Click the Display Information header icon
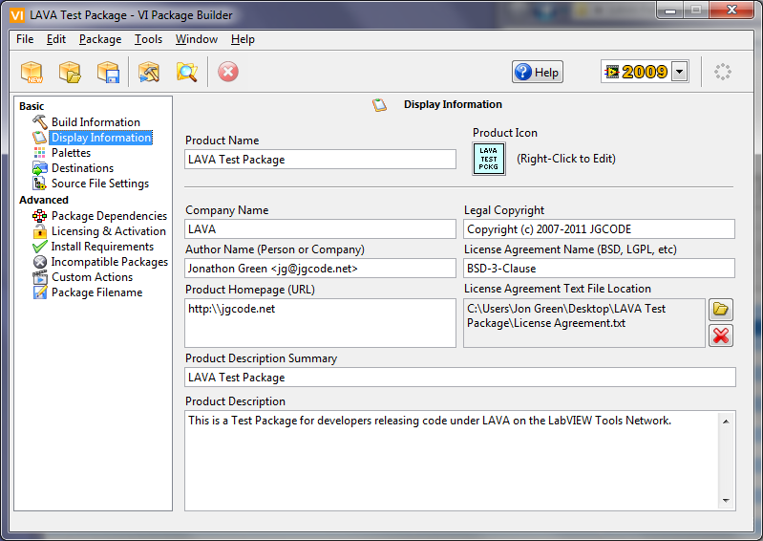 tap(379, 104)
